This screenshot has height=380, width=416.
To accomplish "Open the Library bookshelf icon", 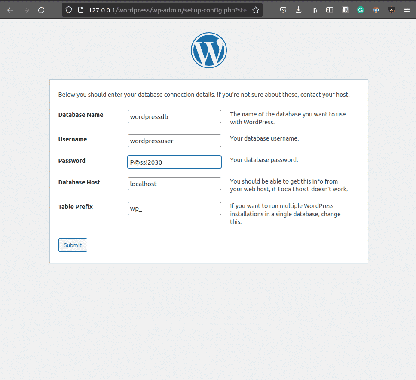I will coord(314,10).
